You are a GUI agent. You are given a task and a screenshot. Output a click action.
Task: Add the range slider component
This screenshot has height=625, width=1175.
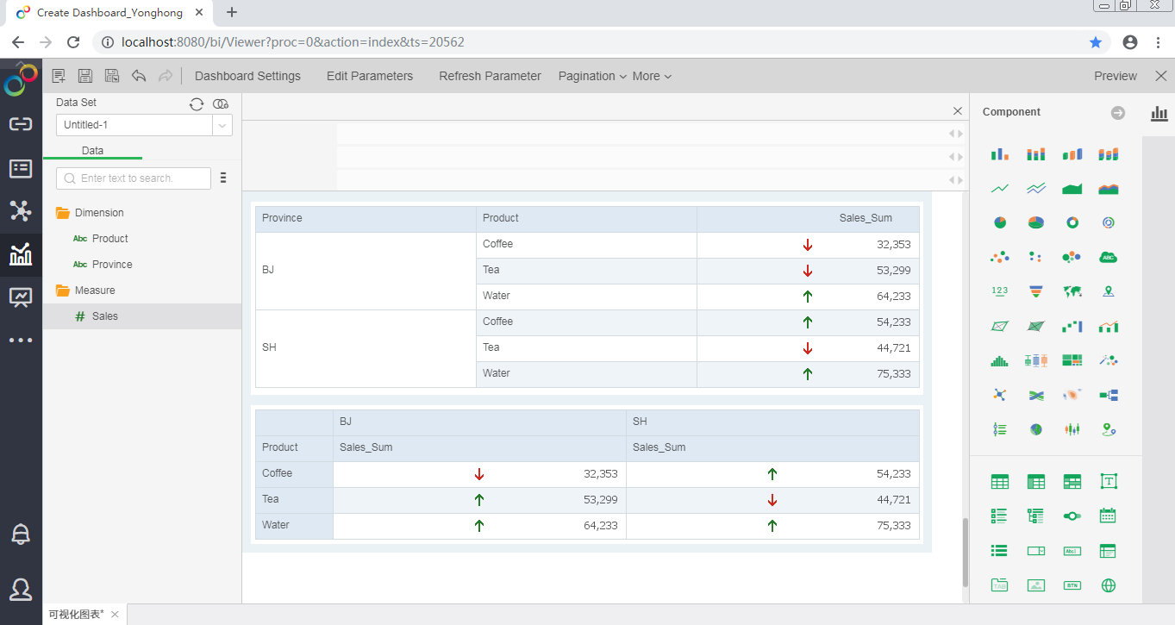pos(1072,516)
